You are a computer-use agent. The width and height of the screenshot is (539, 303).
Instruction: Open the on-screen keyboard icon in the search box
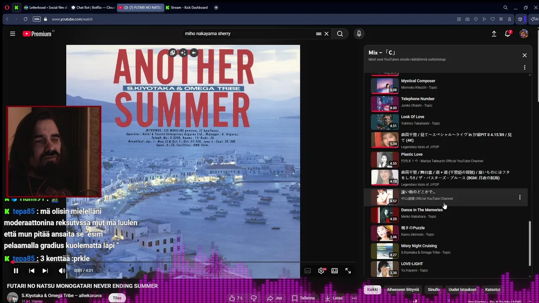tap(319, 34)
